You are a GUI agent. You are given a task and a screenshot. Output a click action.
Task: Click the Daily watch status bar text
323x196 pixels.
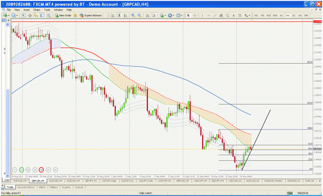[145, 193]
